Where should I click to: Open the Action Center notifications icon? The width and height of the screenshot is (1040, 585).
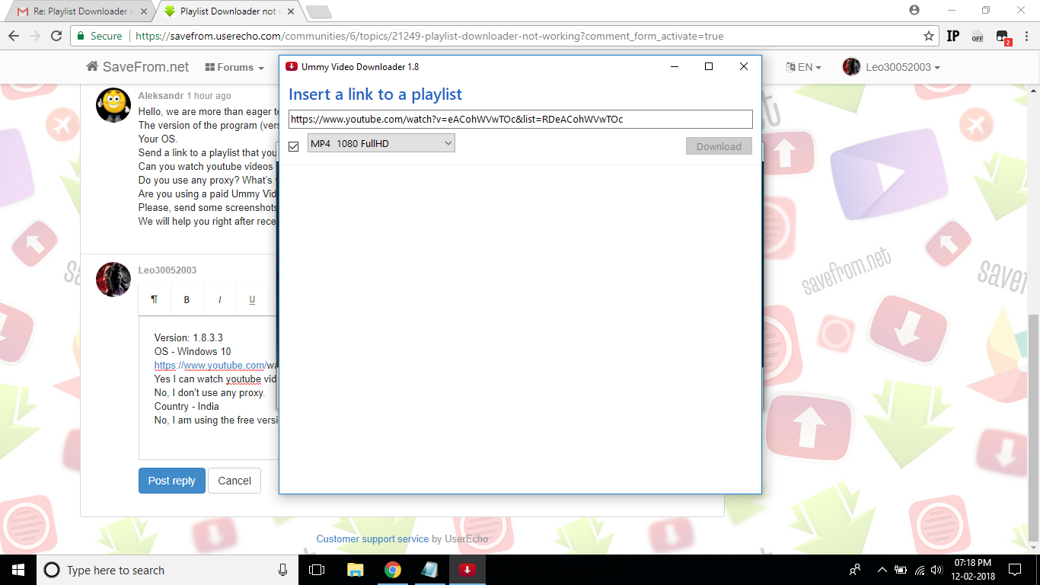click(x=1014, y=570)
